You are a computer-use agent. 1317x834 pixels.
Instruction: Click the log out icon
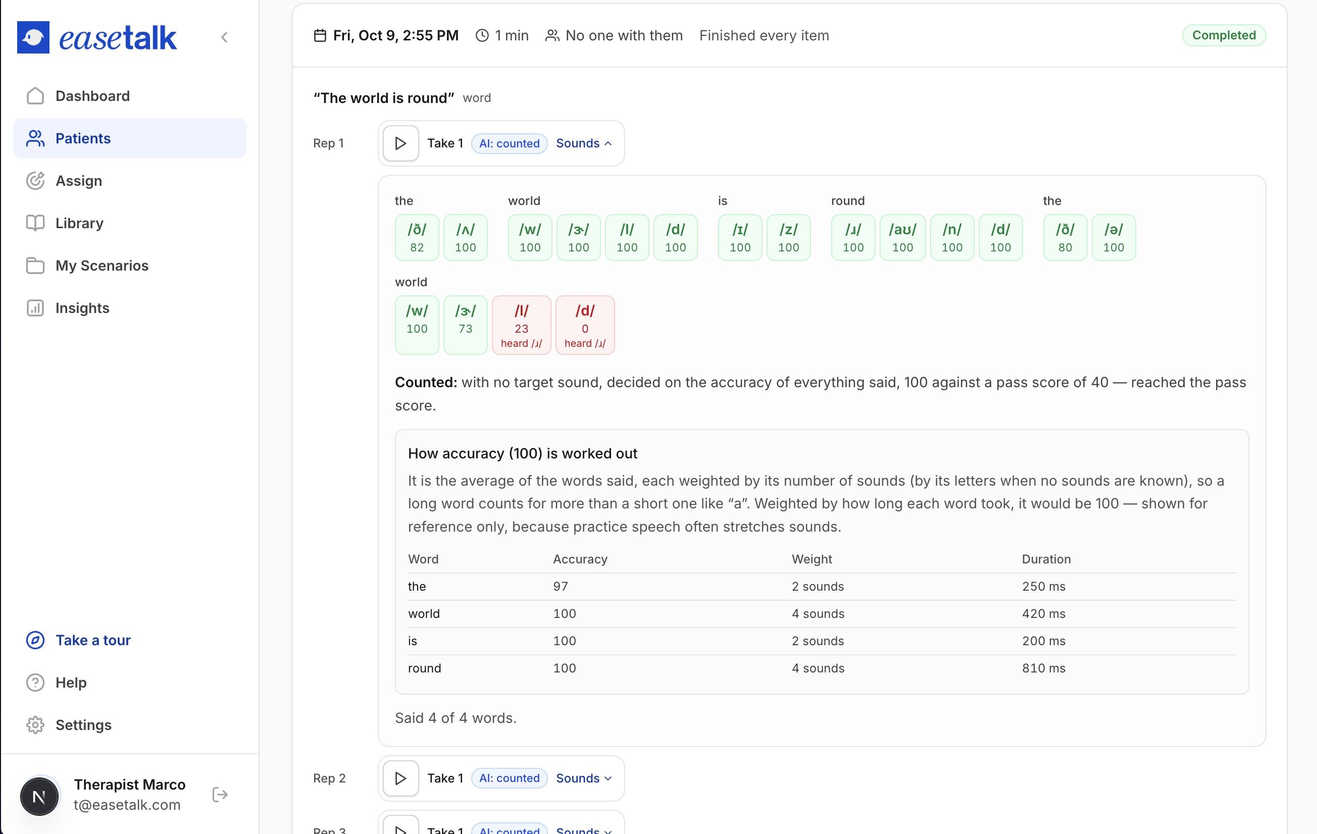pyautogui.click(x=220, y=795)
